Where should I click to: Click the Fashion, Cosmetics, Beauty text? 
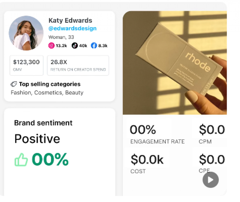click(47, 93)
